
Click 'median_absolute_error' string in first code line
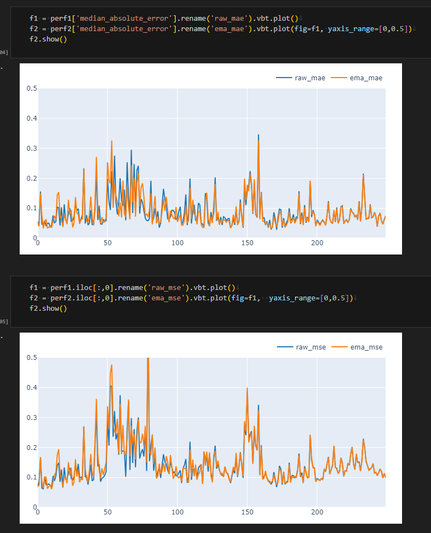(124, 19)
